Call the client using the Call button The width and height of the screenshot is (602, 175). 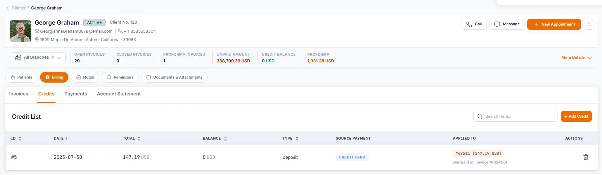(x=474, y=24)
